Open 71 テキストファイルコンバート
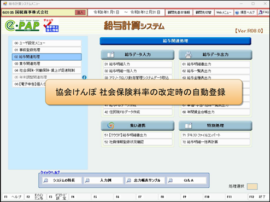Image resolution: width=270 pixels, height=202 pixels. click(215, 135)
